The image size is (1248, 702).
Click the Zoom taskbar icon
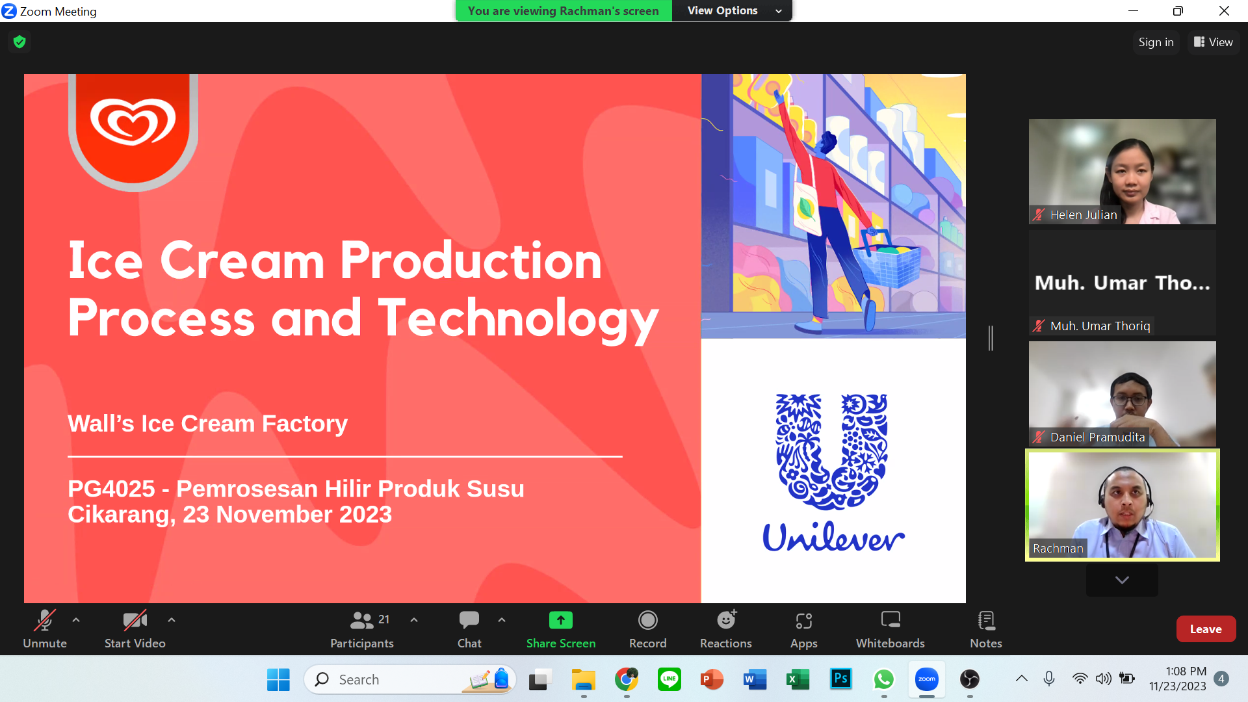927,680
